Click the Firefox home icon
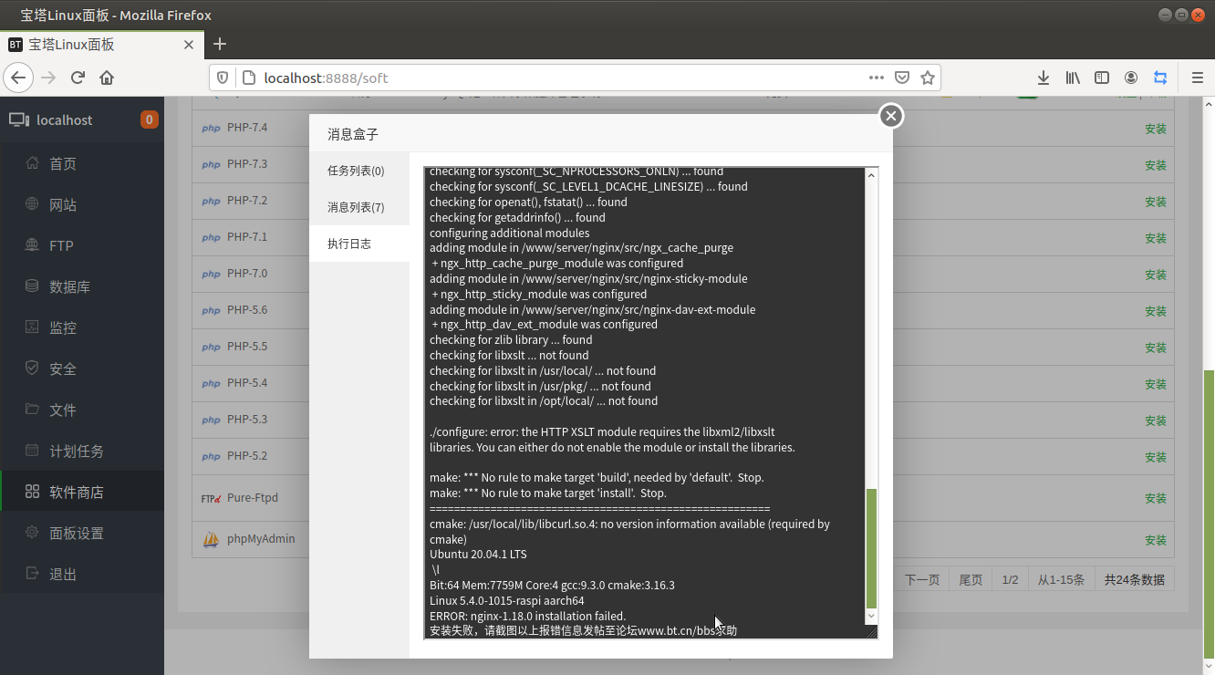The height and width of the screenshot is (675, 1215). pyautogui.click(x=107, y=78)
